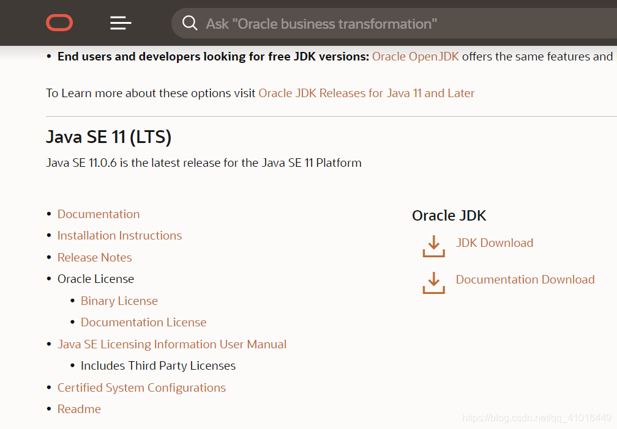View Certified System Configurations
Image resolution: width=617 pixels, height=429 pixels.
(x=141, y=387)
